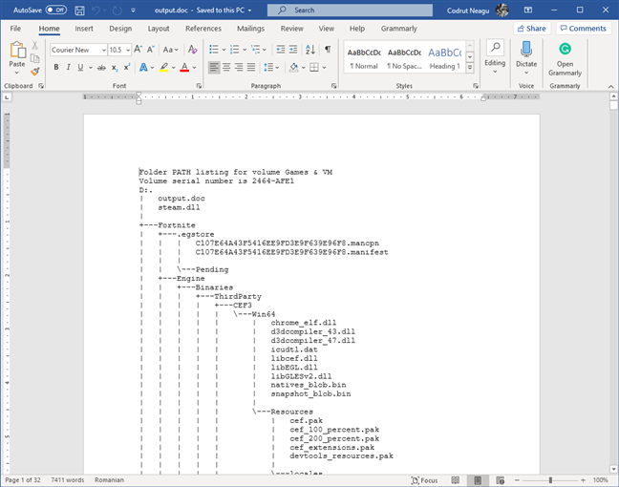Apply the Heading 1 style
The height and width of the screenshot is (487, 619).
[x=444, y=58]
